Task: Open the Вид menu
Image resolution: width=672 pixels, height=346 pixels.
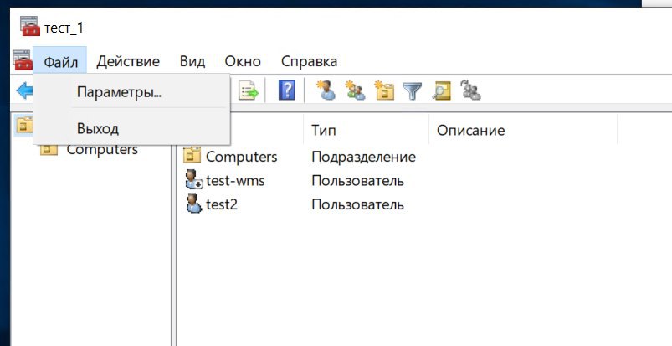Action: point(192,61)
